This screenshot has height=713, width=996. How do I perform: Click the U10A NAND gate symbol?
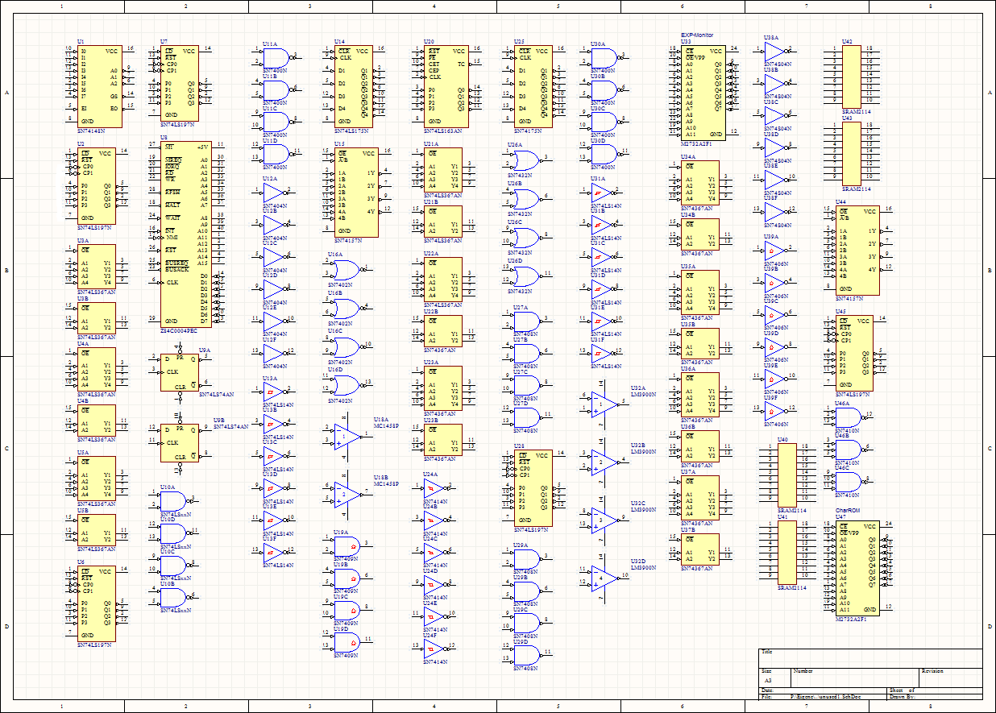click(x=174, y=501)
